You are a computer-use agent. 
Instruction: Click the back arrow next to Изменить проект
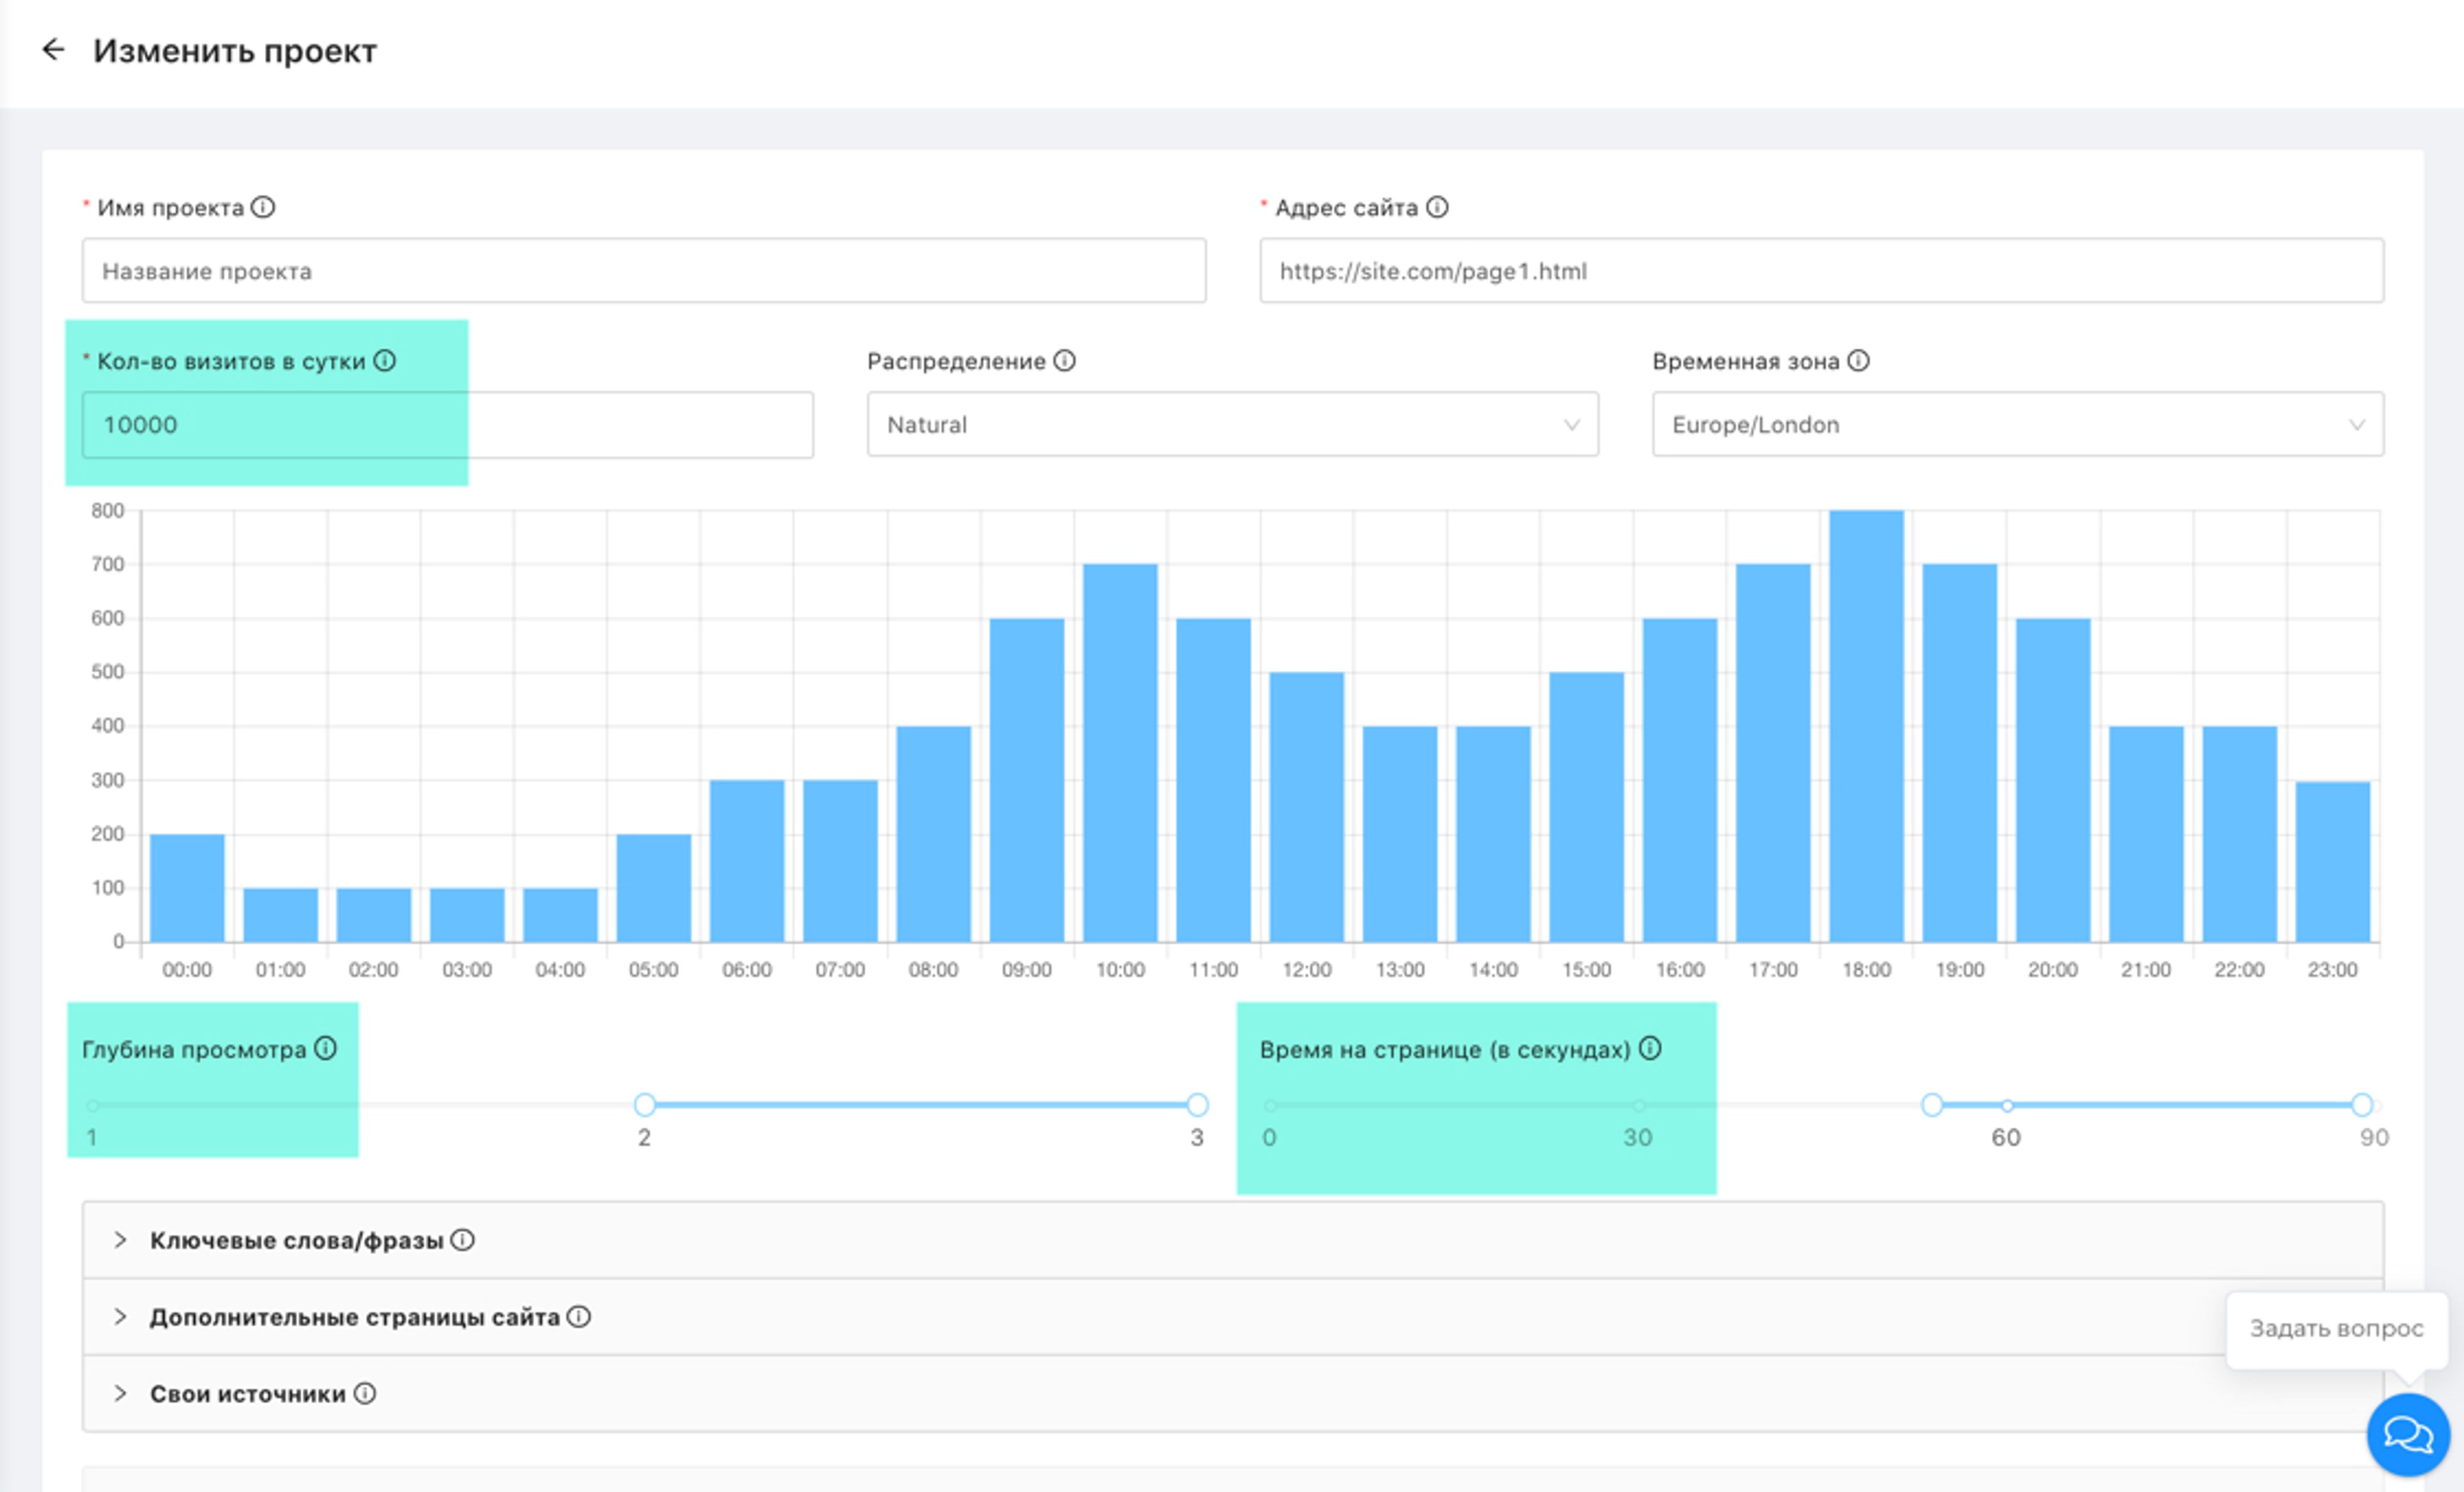tap(53, 49)
